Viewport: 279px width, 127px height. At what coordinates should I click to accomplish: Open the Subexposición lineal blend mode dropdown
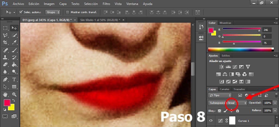(228, 103)
